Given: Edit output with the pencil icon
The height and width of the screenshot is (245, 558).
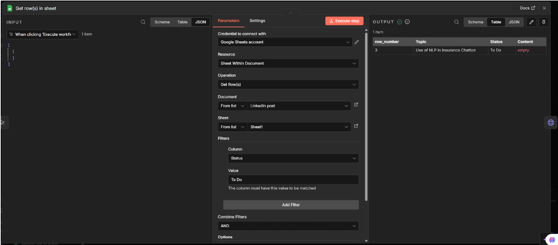Looking at the screenshot, I should pos(531,22).
